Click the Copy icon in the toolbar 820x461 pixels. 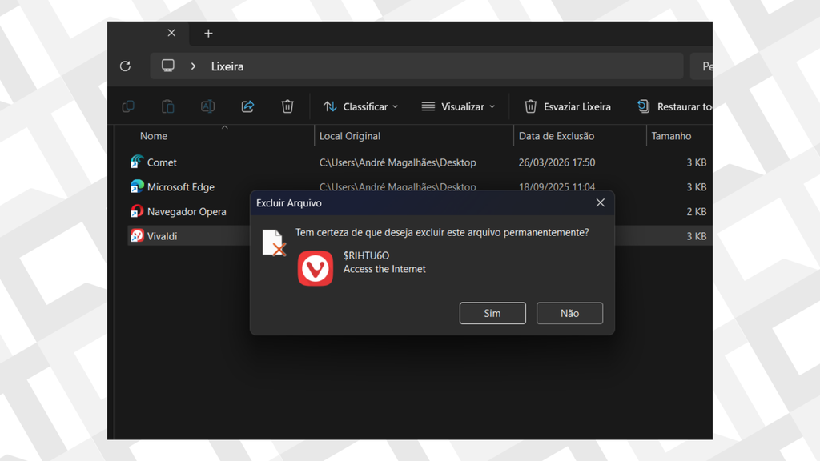coord(128,106)
